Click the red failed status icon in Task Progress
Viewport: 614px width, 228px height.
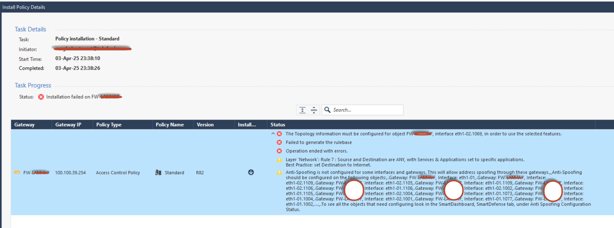tap(41, 97)
